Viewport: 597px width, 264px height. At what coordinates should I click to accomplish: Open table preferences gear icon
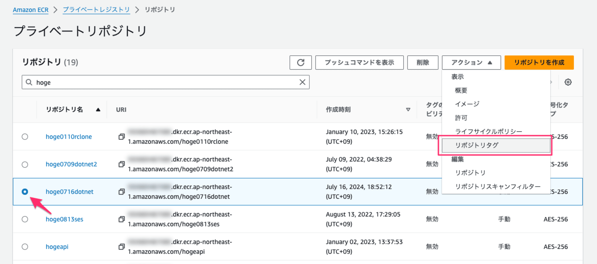click(x=568, y=82)
